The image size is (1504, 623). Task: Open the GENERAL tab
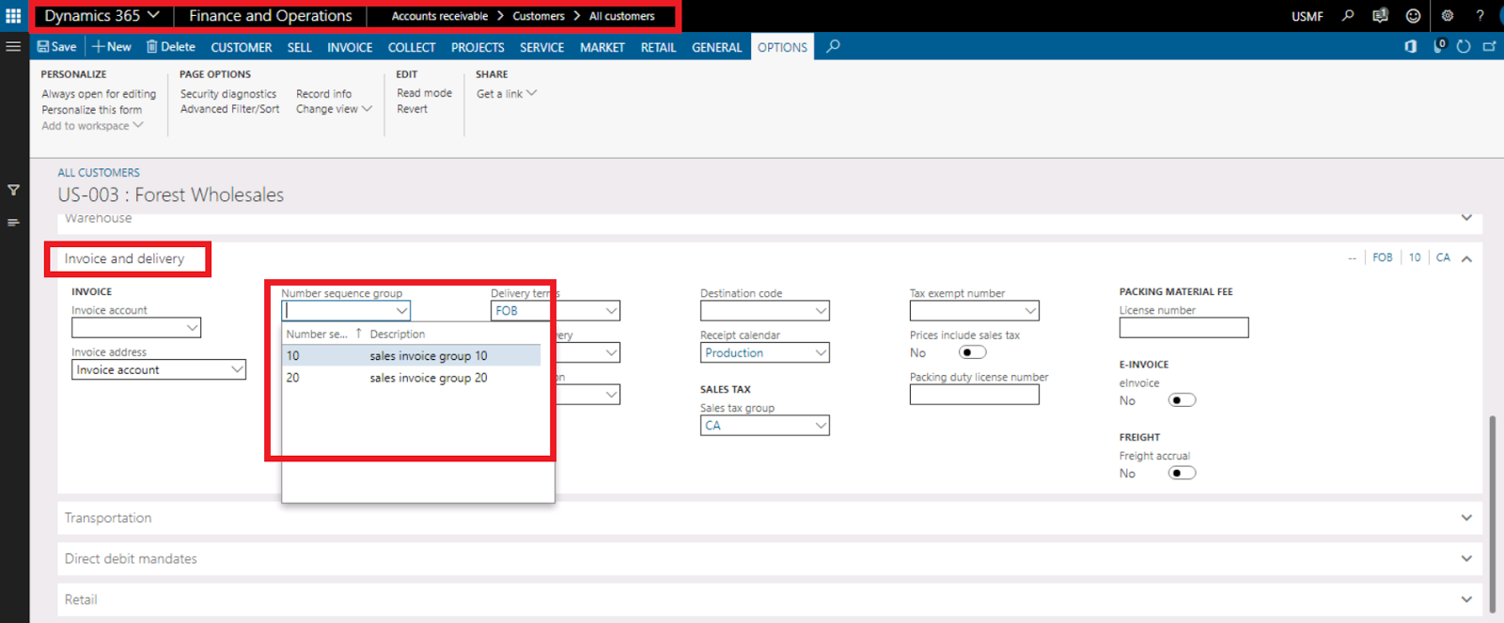pyautogui.click(x=716, y=47)
